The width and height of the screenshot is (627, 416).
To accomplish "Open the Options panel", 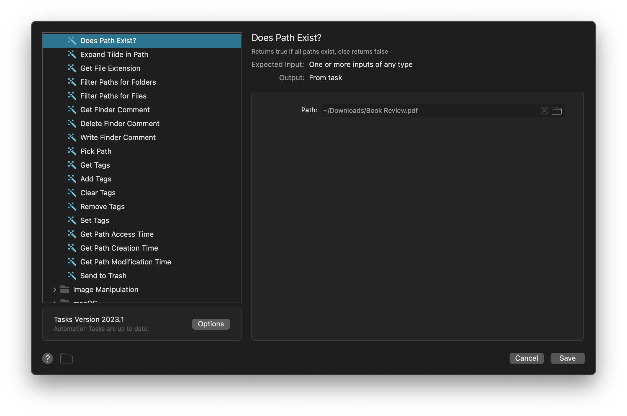I will tap(210, 324).
